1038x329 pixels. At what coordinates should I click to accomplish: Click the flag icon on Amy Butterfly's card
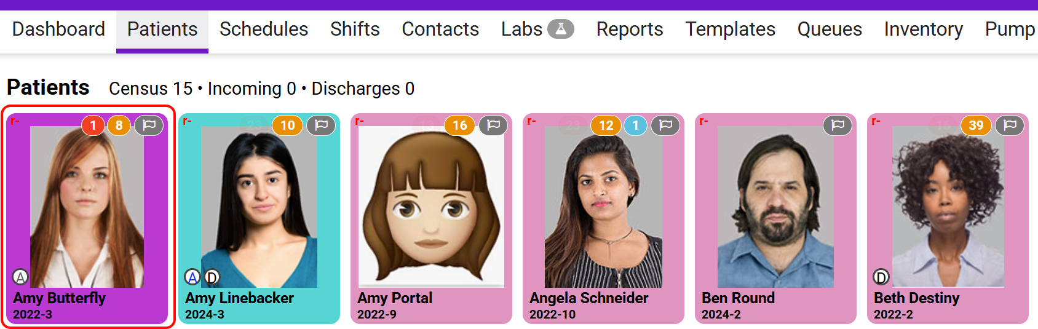click(149, 125)
